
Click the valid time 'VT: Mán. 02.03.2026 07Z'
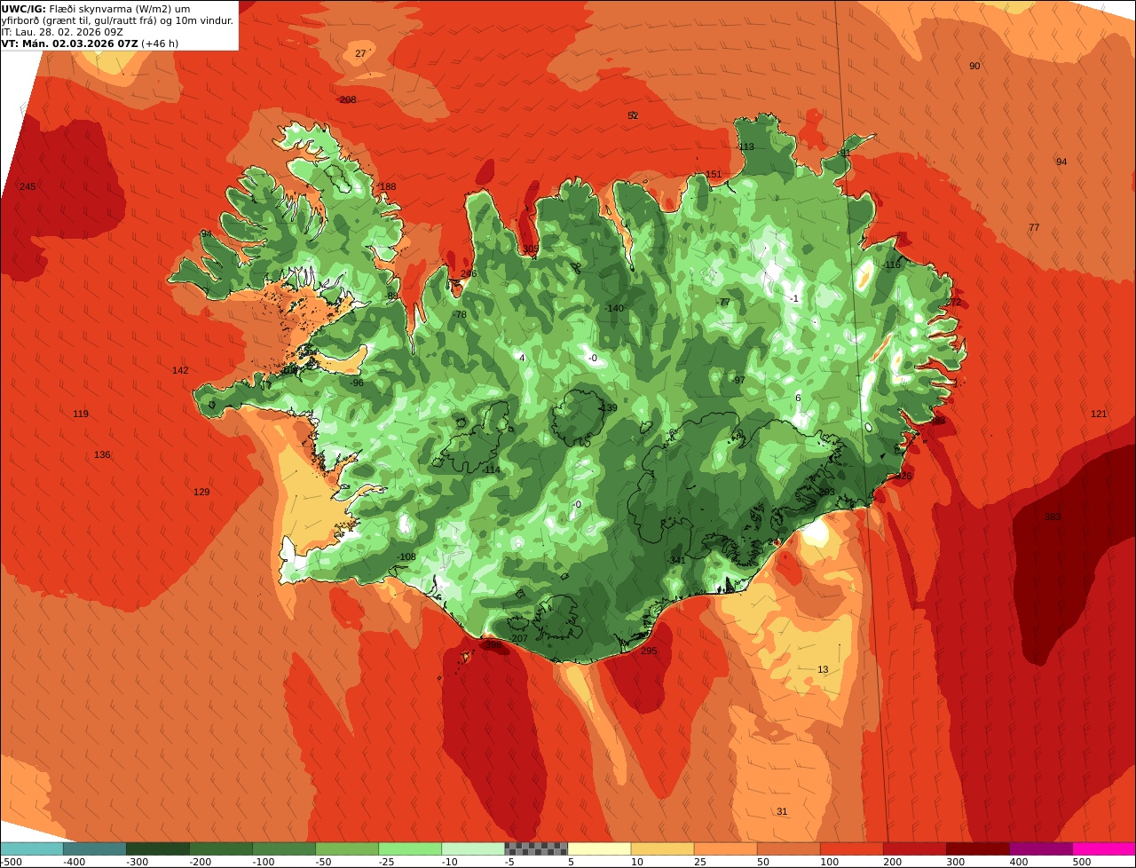tap(69, 43)
